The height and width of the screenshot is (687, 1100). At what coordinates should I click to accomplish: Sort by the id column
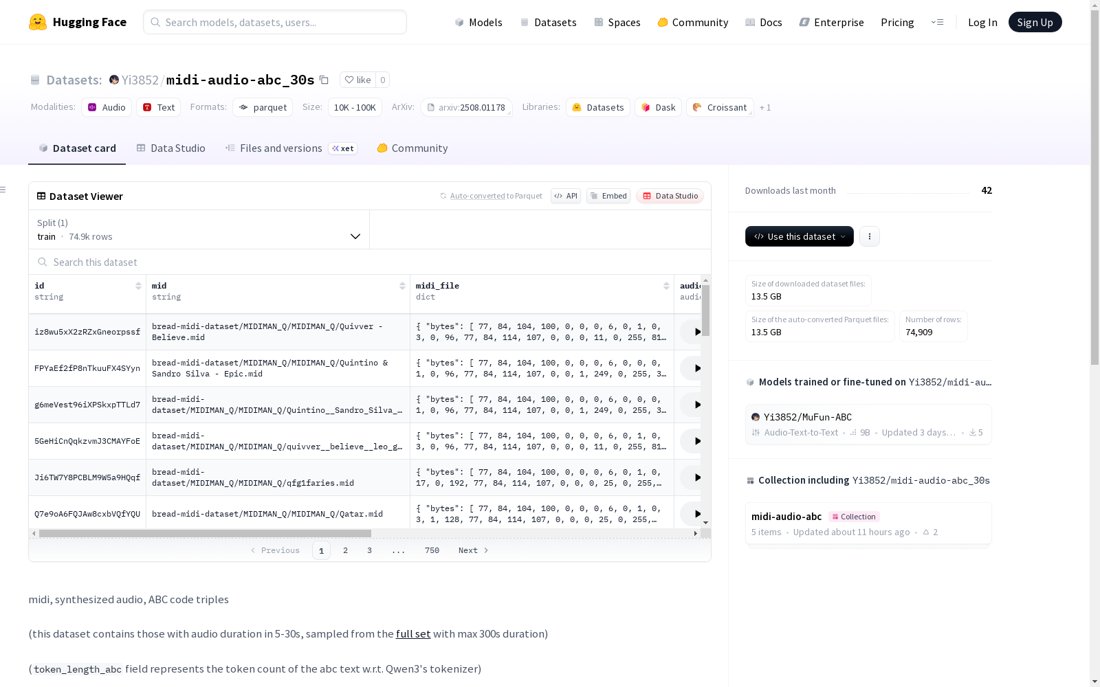click(138, 286)
